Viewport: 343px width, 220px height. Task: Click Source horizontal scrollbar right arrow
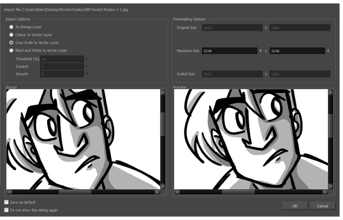point(157,192)
